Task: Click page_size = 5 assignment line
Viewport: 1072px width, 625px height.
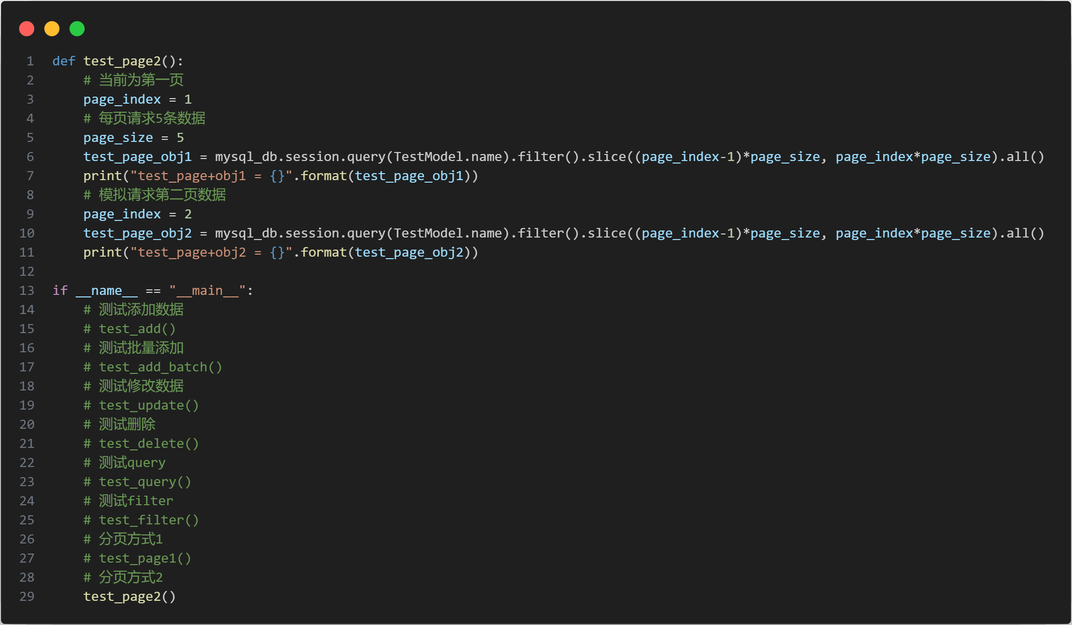Action: (x=133, y=138)
